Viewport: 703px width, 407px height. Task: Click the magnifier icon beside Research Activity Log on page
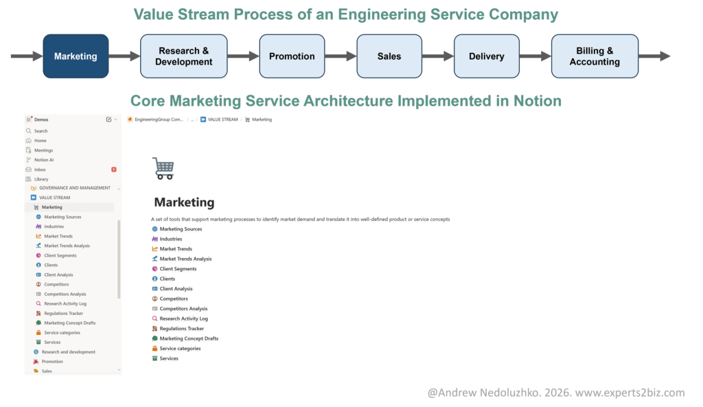tap(154, 318)
